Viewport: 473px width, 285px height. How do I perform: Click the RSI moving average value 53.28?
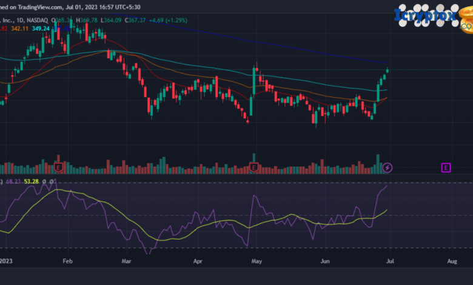coord(32,181)
